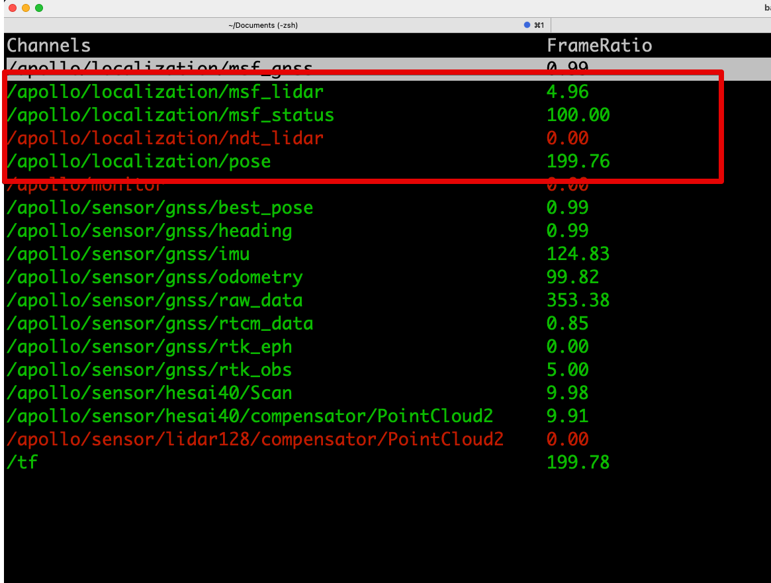Minimize the terminal using the yellow button
The image size is (771, 583).
[26, 8]
